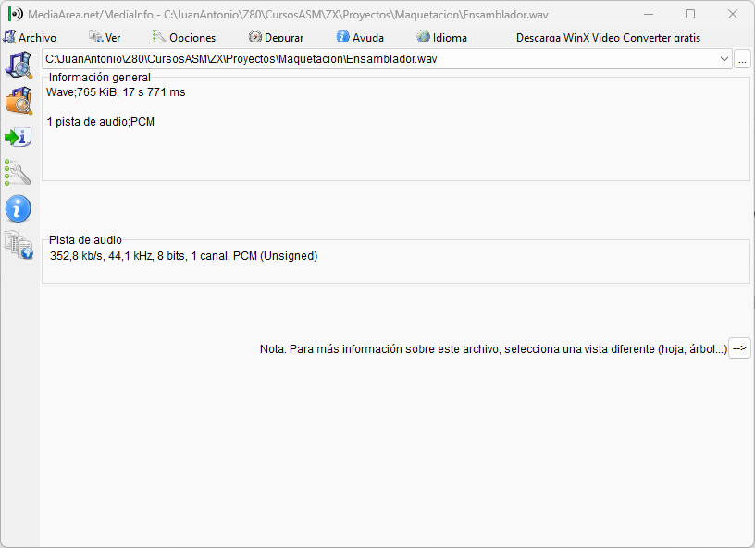Click the view selection icon in sidebar
This screenshot has height=548, width=755.
coord(19,245)
